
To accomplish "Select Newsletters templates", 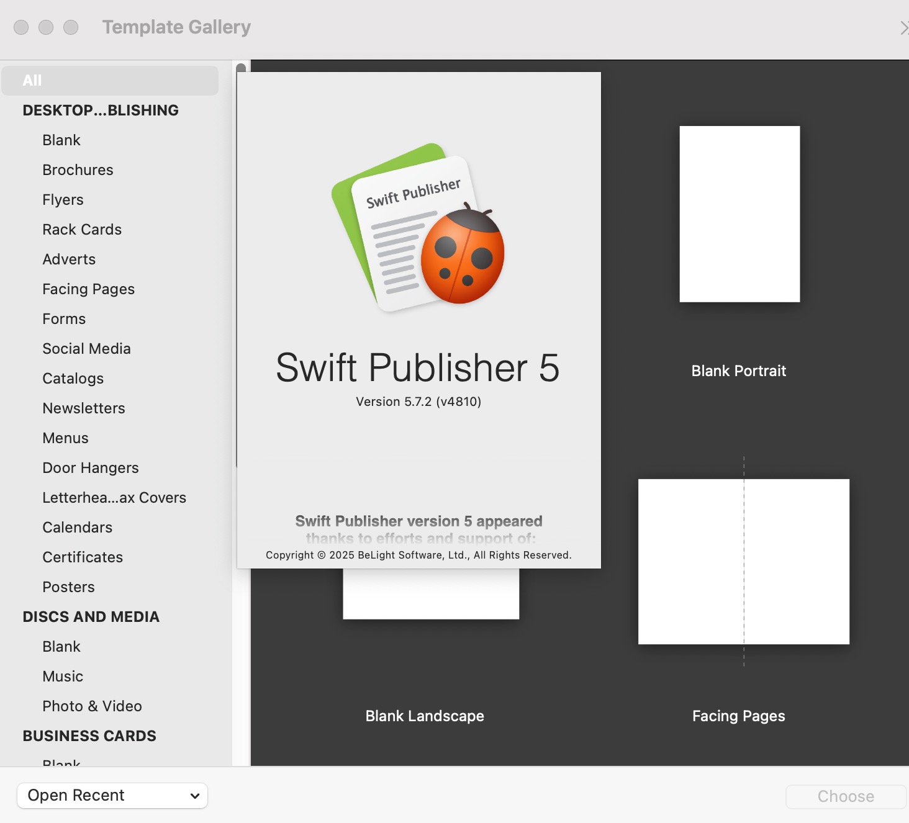I will tap(84, 408).
